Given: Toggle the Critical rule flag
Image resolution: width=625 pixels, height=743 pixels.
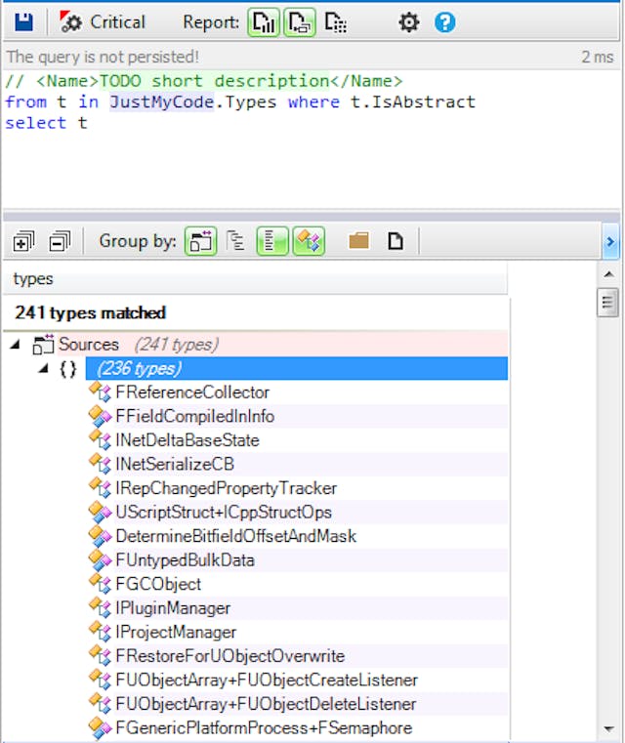Looking at the screenshot, I should point(104,21).
